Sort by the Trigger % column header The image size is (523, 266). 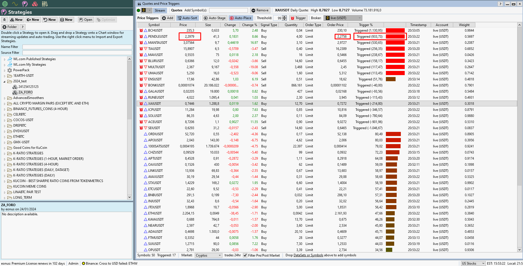366,25
